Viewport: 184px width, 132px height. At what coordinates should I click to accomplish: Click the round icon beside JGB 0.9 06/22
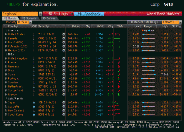[x=64, y=103]
